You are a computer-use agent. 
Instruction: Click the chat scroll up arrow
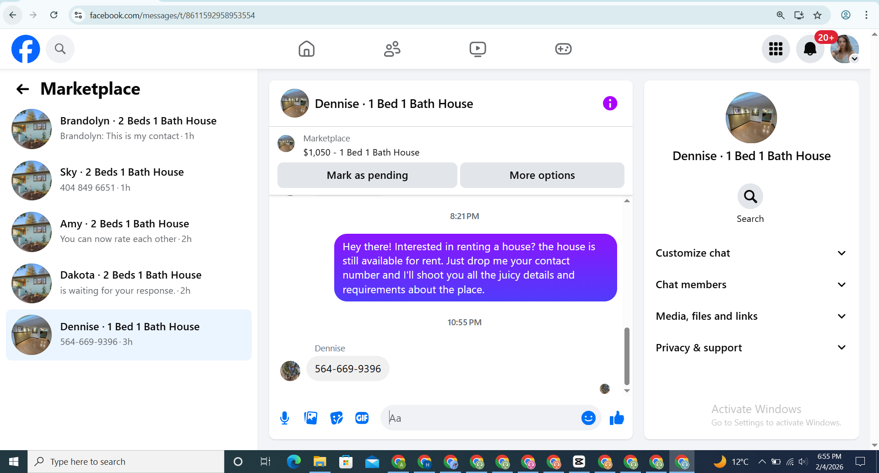pos(627,201)
